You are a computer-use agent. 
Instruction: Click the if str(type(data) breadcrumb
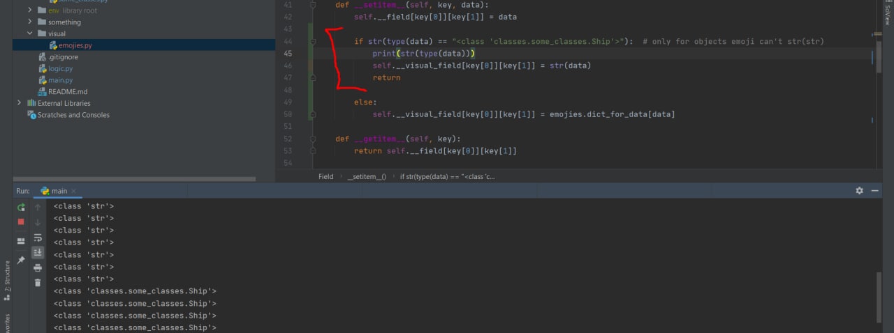(447, 176)
